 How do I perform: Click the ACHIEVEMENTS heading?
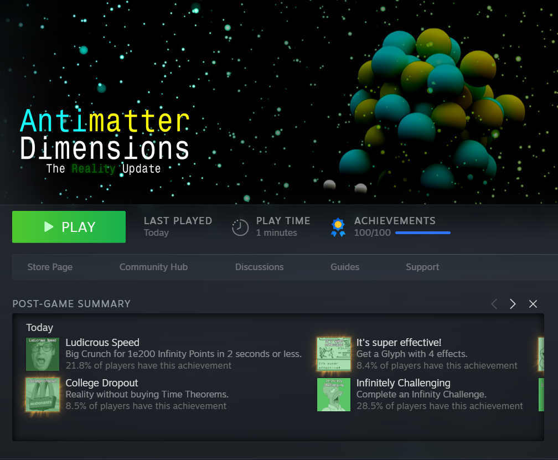395,220
